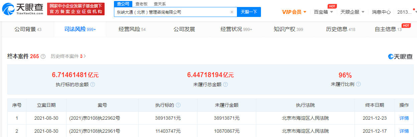Screen dimensions: 417x137
Task: Click help icon beside 终本案件 265
Action: point(43,57)
